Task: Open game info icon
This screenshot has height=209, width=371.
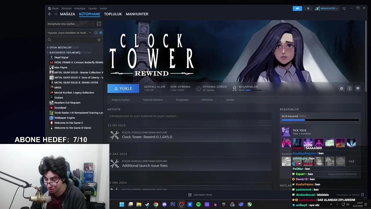Action: pyautogui.click(x=350, y=89)
